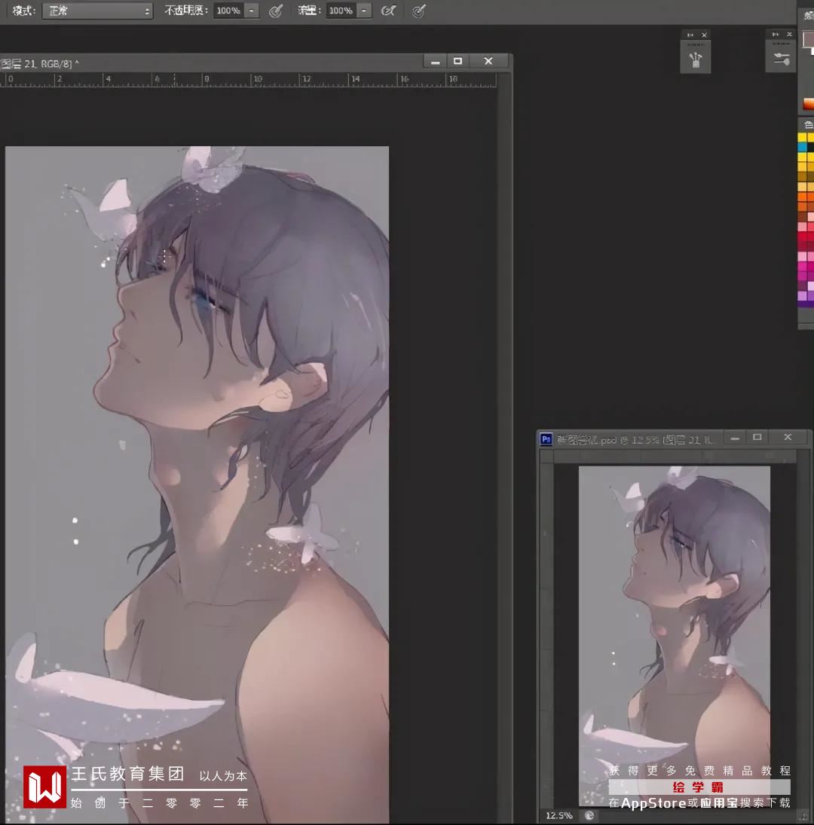
Task: Click the horizontal ruler of main document
Action: click(249, 80)
